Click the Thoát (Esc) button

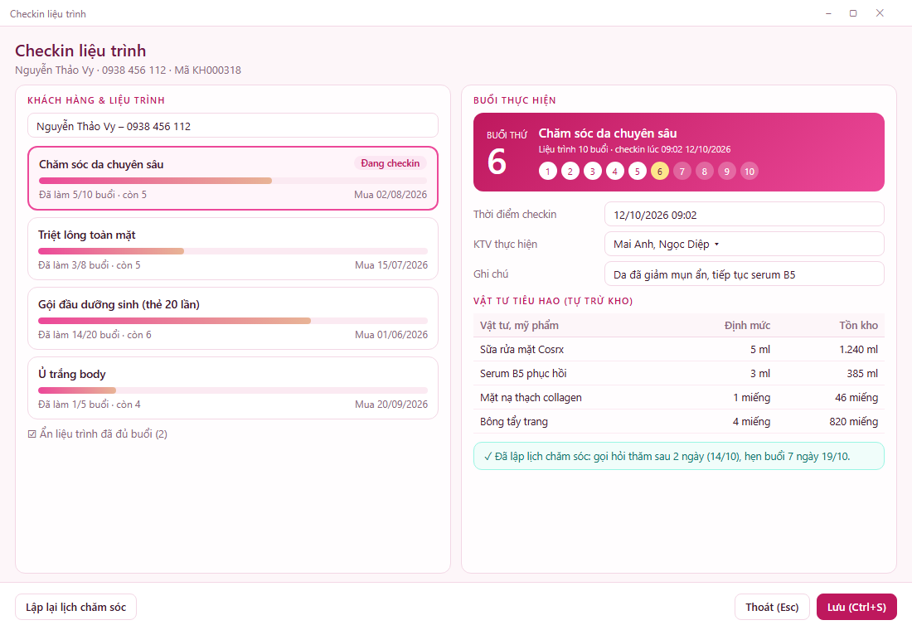(772, 607)
